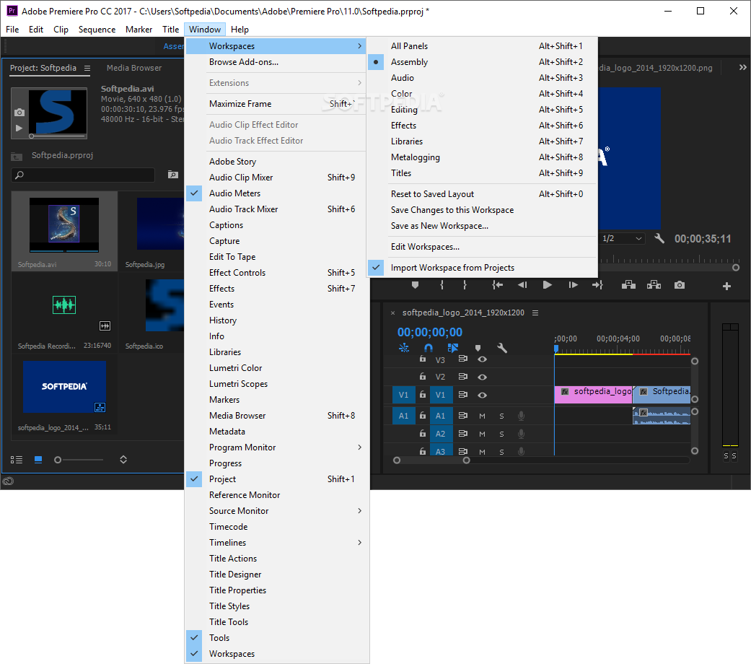
Task: Go to In point in program monitor
Action: (498, 285)
